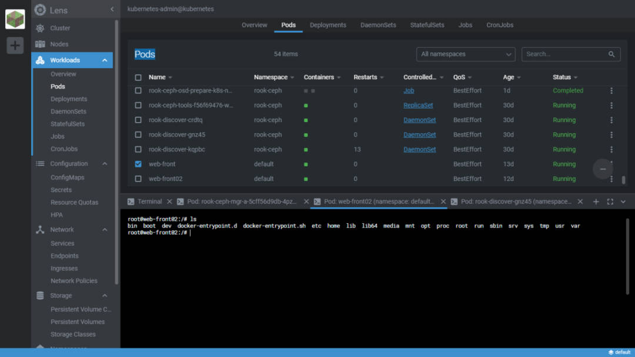Collapse the Workloads section
The width and height of the screenshot is (635, 357).
pyautogui.click(x=105, y=60)
